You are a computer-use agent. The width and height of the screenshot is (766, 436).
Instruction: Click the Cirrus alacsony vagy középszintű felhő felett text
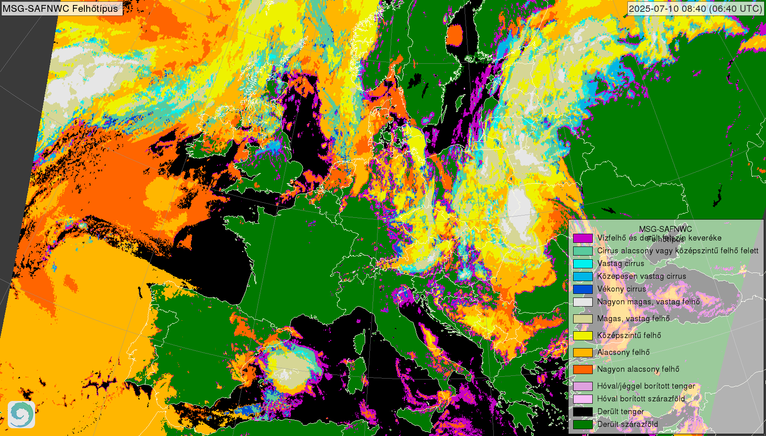(678, 251)
